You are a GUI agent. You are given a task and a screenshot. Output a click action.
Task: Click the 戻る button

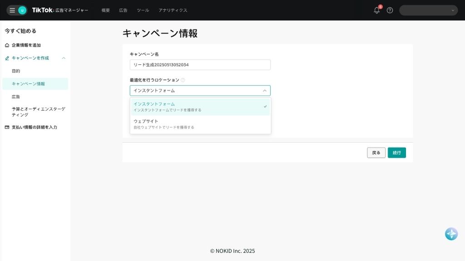click(x=376, y=153)
